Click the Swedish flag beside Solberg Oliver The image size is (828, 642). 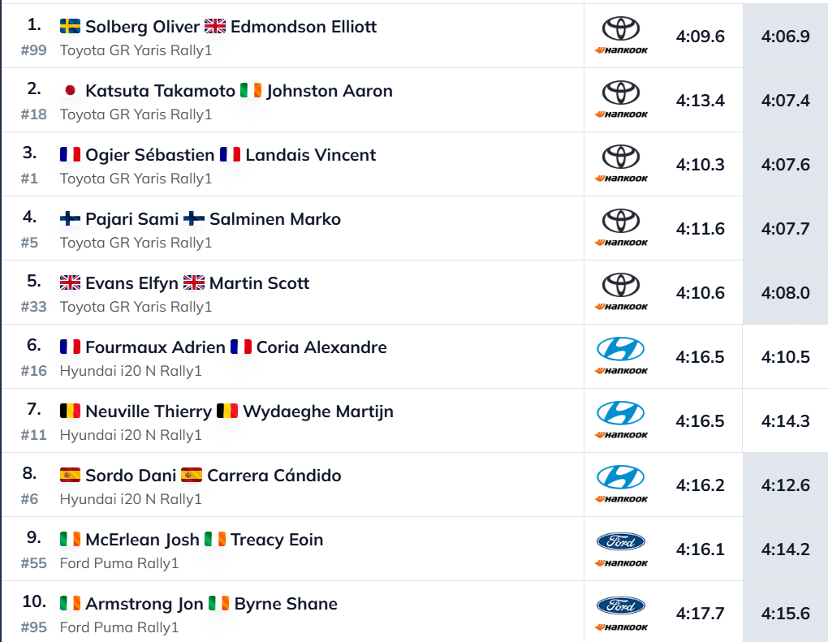click(x=70, y=27)
